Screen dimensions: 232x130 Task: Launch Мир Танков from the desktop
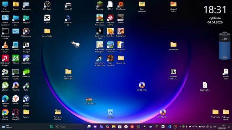pos(121,6)
